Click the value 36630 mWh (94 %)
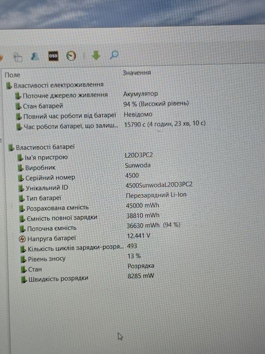 pyautogui.click(x=153, y=226)
